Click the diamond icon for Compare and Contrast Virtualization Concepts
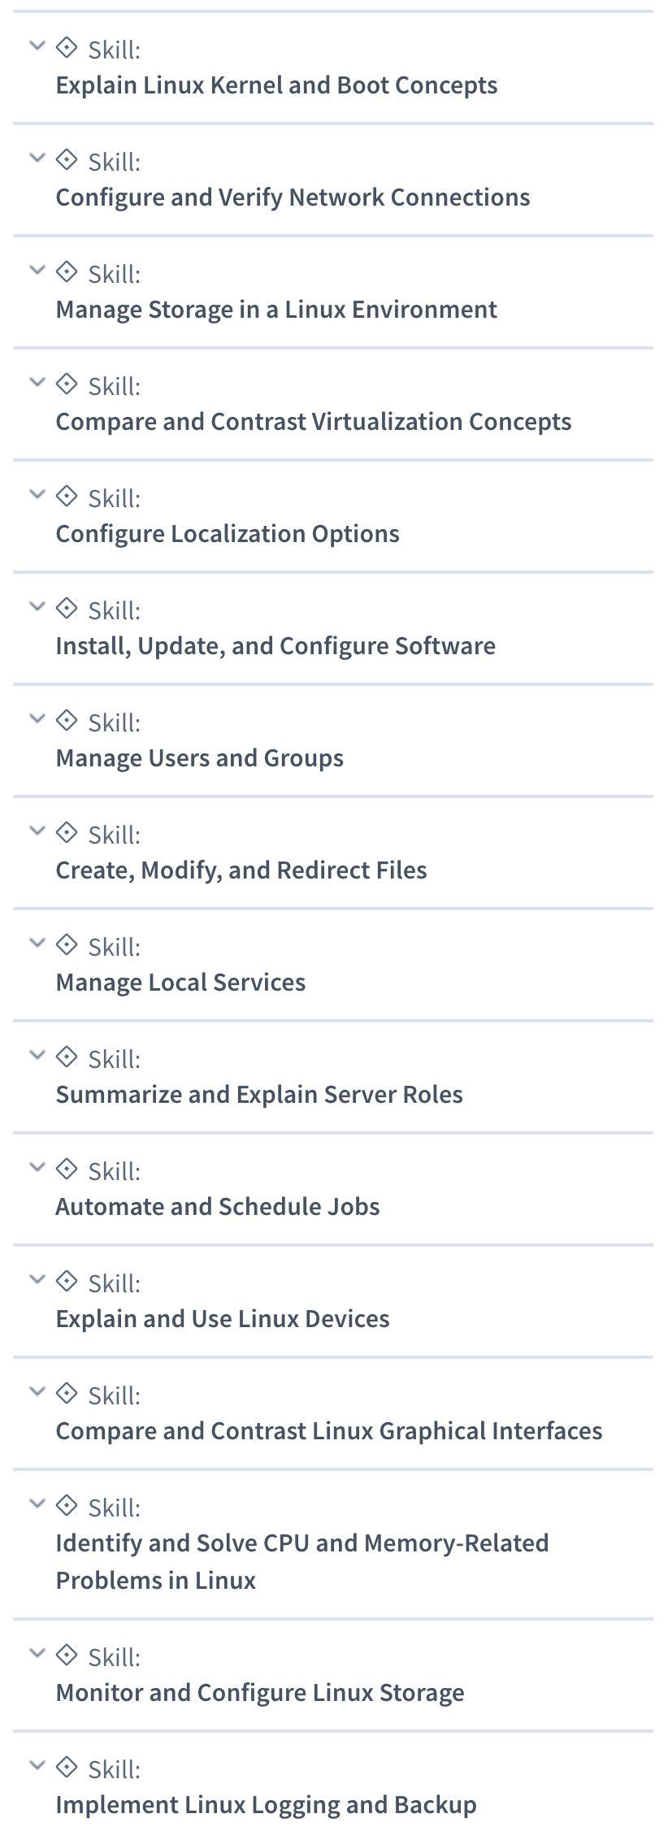 pyautogui.click(x=67, y=384)
